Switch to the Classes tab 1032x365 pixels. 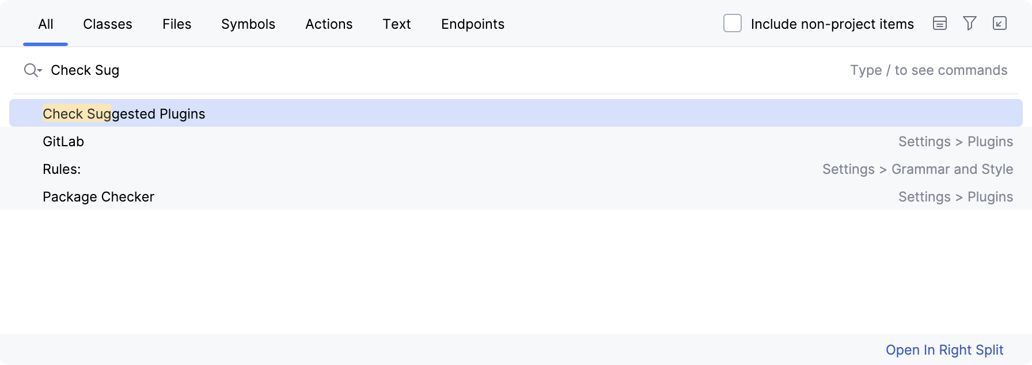(107, 24)
